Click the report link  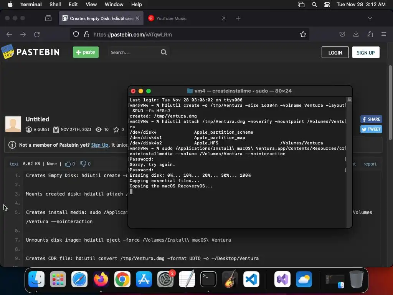[370, 164]
